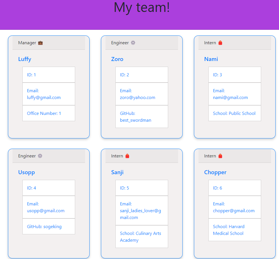This screenshot has width=279, height=259.
Task: Click the Engineer label on Zoro's card
Action: (x=120, y=43)
